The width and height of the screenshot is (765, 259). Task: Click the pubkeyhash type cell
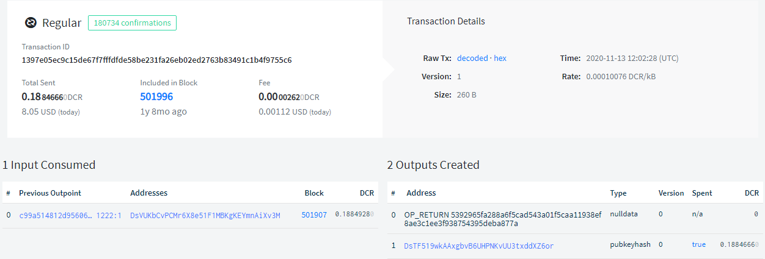[x=629, y=244]
